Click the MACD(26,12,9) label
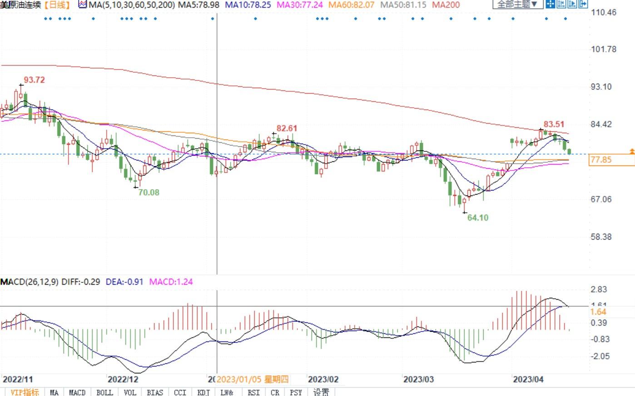The width and height of the screenshot is (635, 396). [x=30, y=282]
